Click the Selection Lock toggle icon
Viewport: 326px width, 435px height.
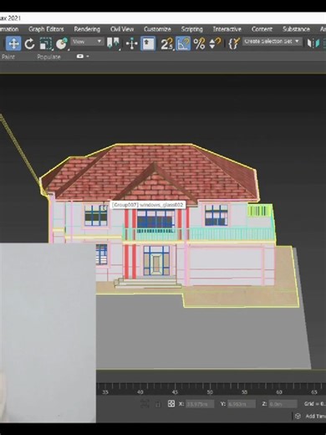(x=158, y=404)
